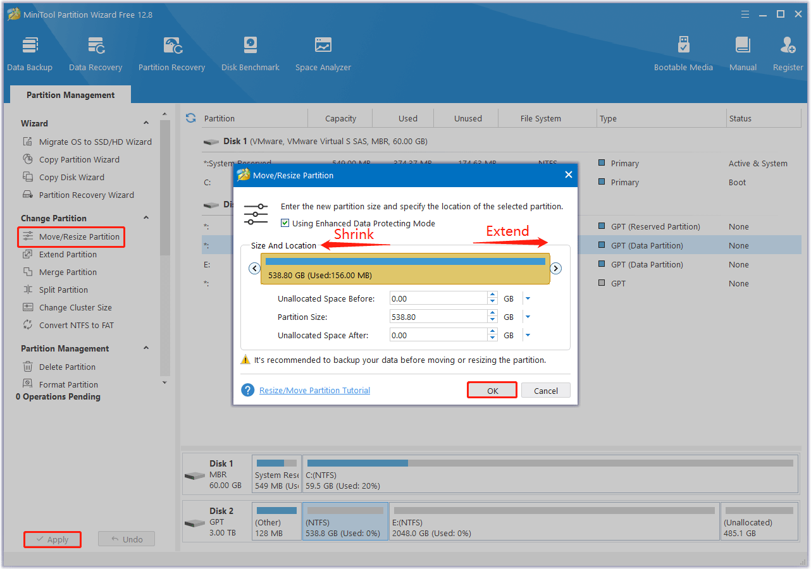This screenshot has height=569, width=811.
Task: Sort by Capacity column header
Action: point(340,118)
